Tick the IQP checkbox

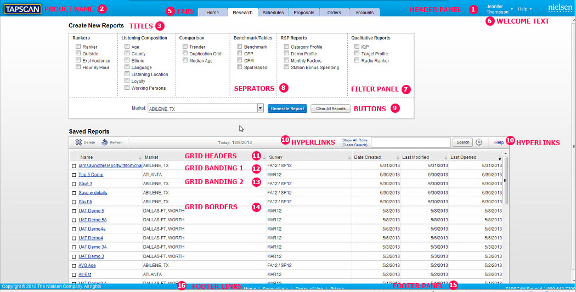click(357, 47)
